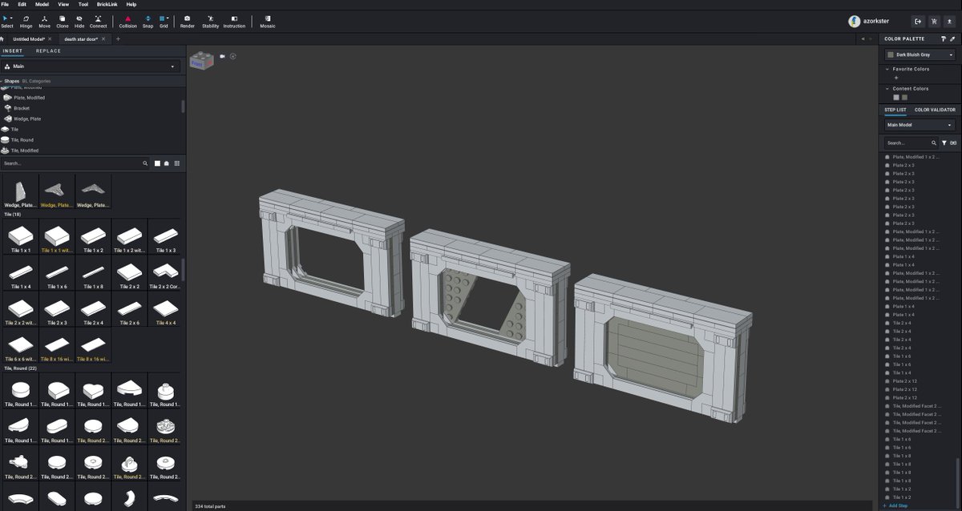
Task: Collapse the right panel with left arrow
Action: [x=863, y=38]
